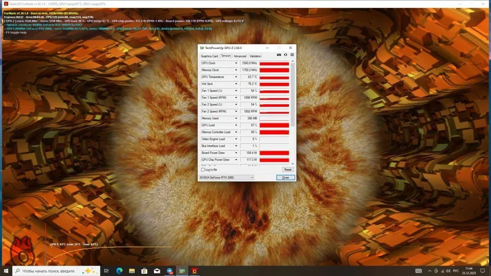Open Task View from taskbar
The width and height of the screenshot is (491, 276).
pos(106,270)
